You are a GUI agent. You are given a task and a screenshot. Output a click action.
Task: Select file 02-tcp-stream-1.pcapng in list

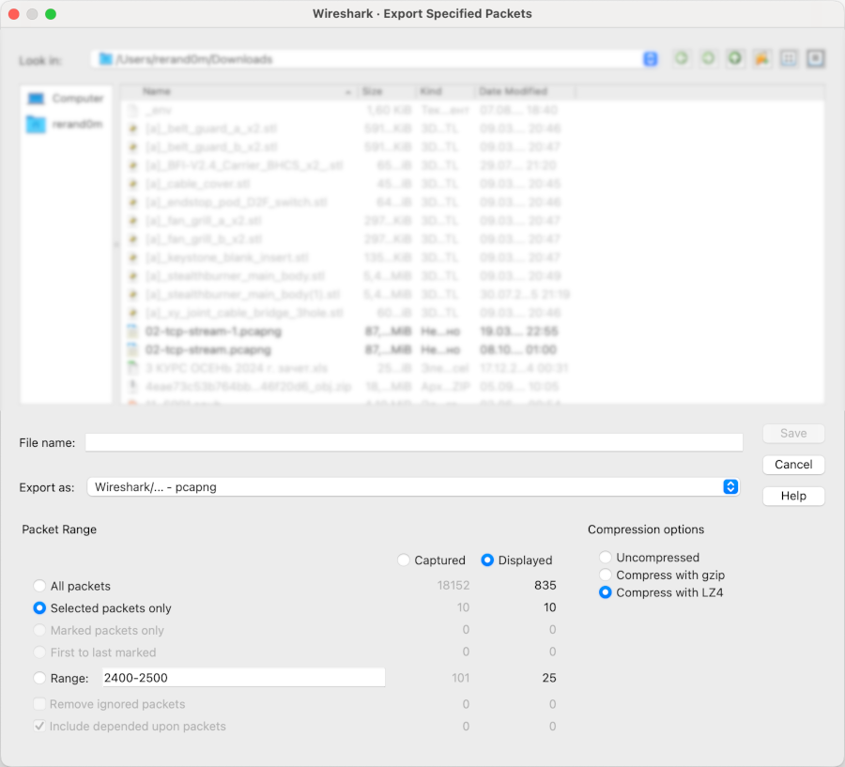(x=213, y=331)
